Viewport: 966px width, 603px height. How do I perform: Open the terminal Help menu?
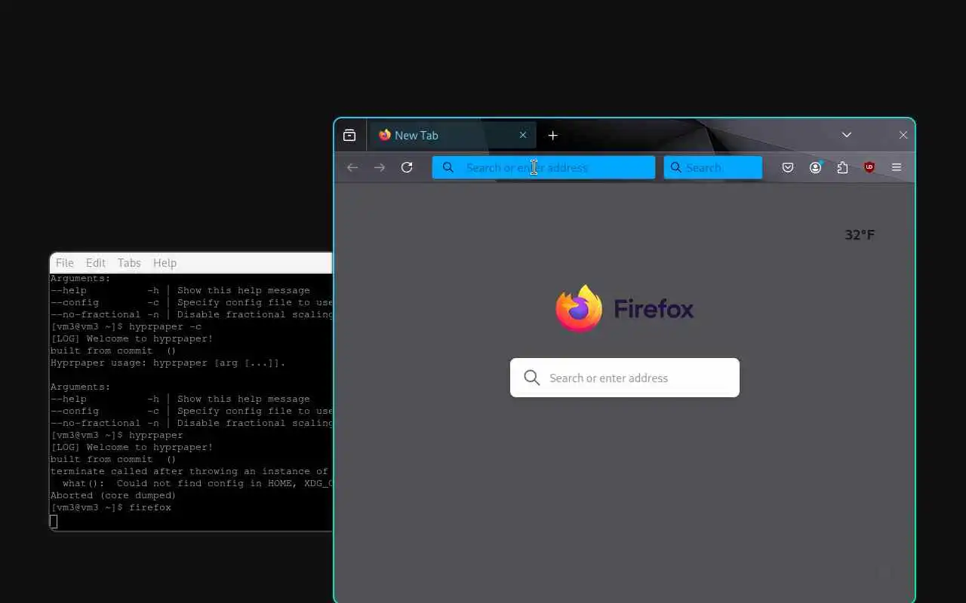(x=165, y=262)
